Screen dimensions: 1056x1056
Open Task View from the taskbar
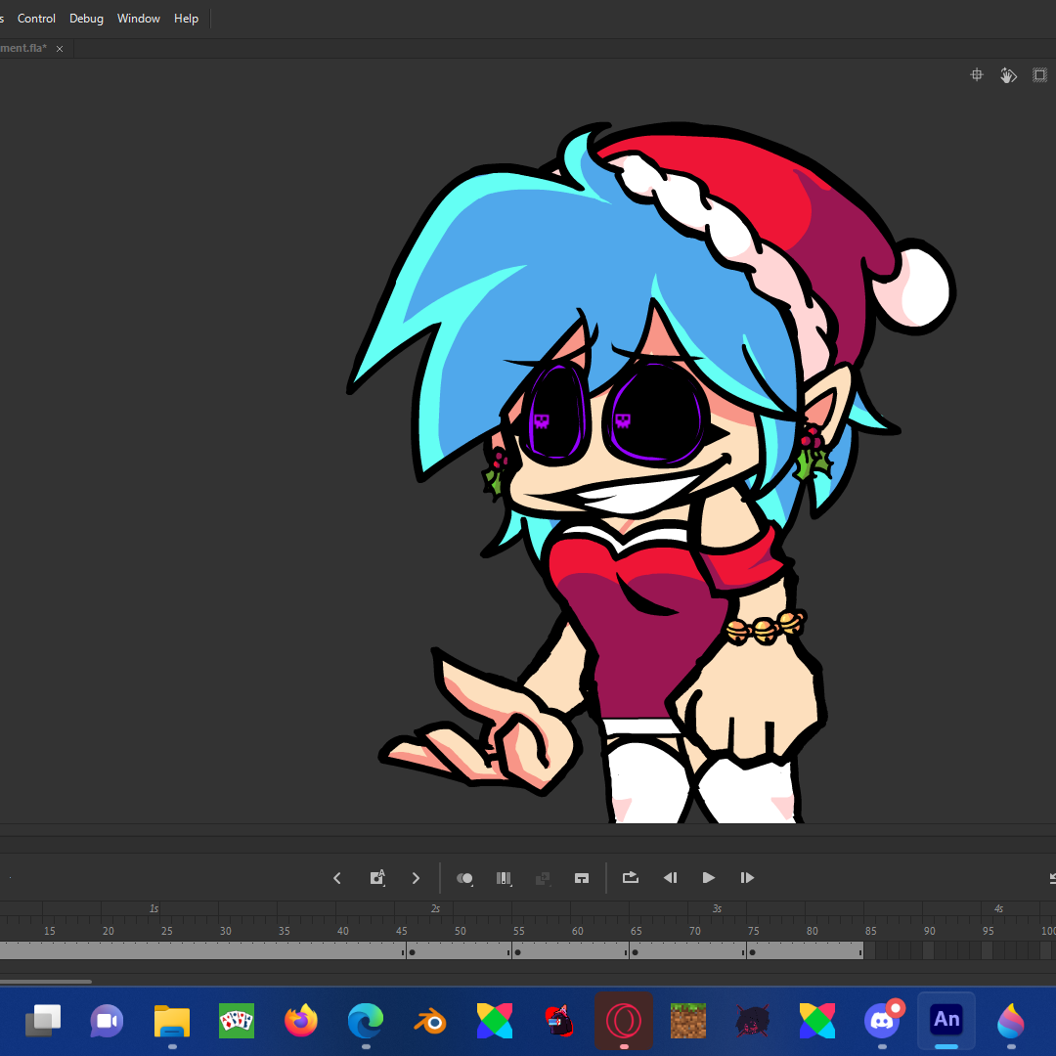(43, 1021)
